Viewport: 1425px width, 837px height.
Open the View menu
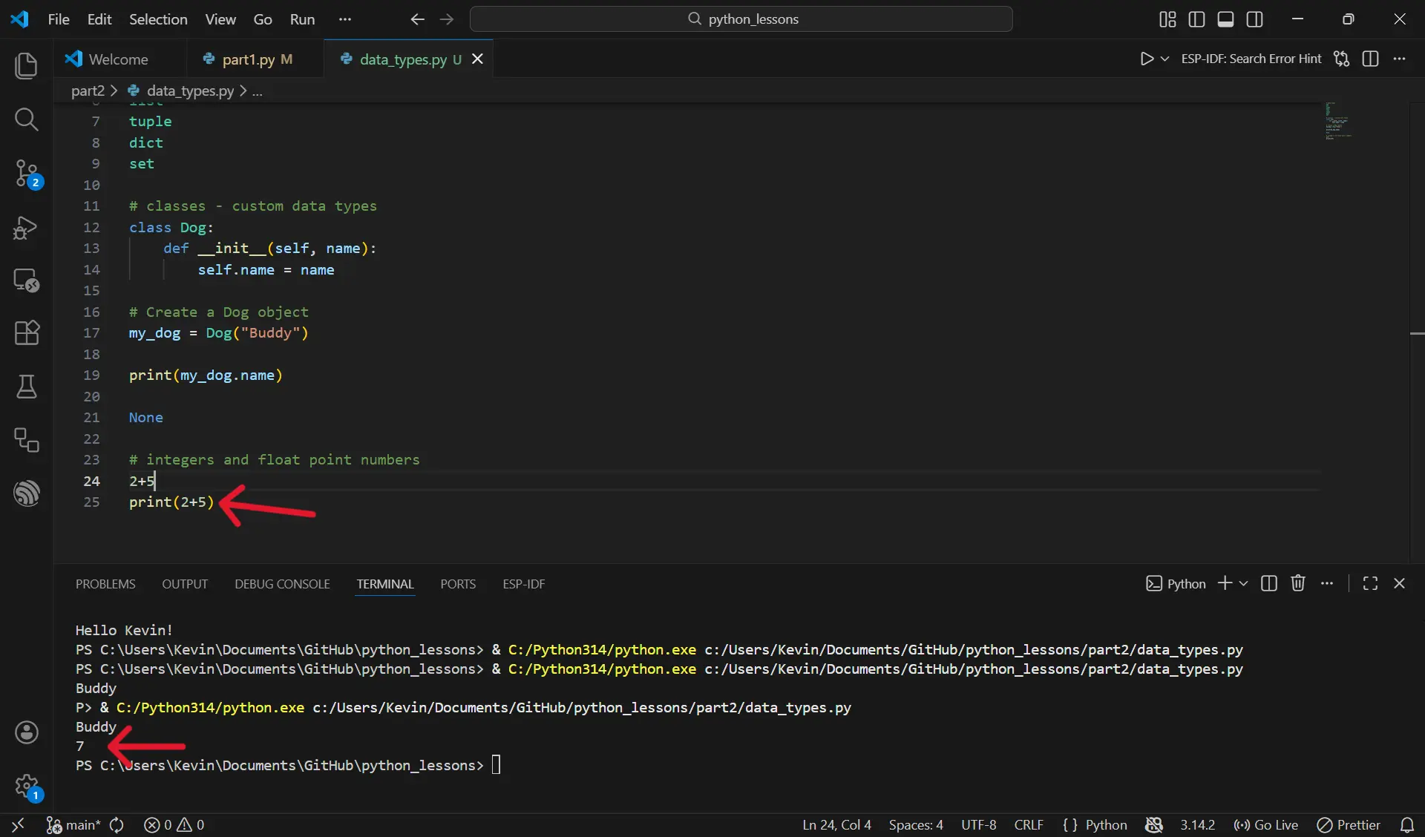(x=220, y=19)
